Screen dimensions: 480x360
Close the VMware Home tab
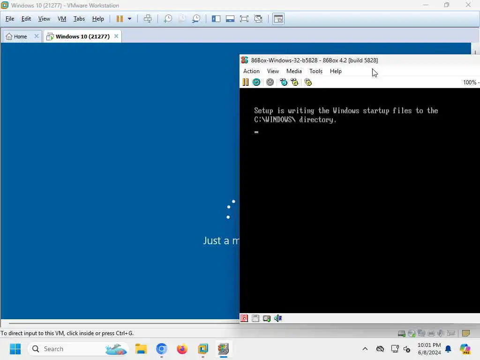[37, 36]
